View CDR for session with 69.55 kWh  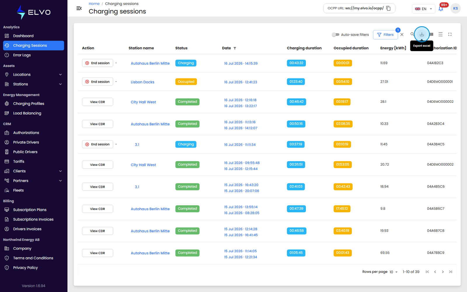97,253
